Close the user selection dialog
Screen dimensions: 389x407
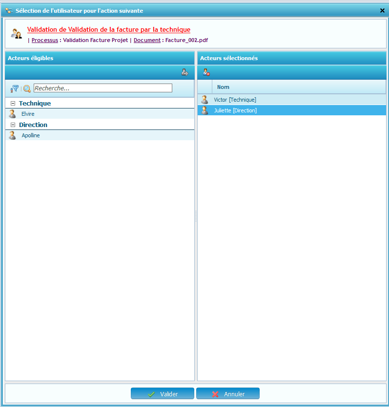click(x=382, y=10)
